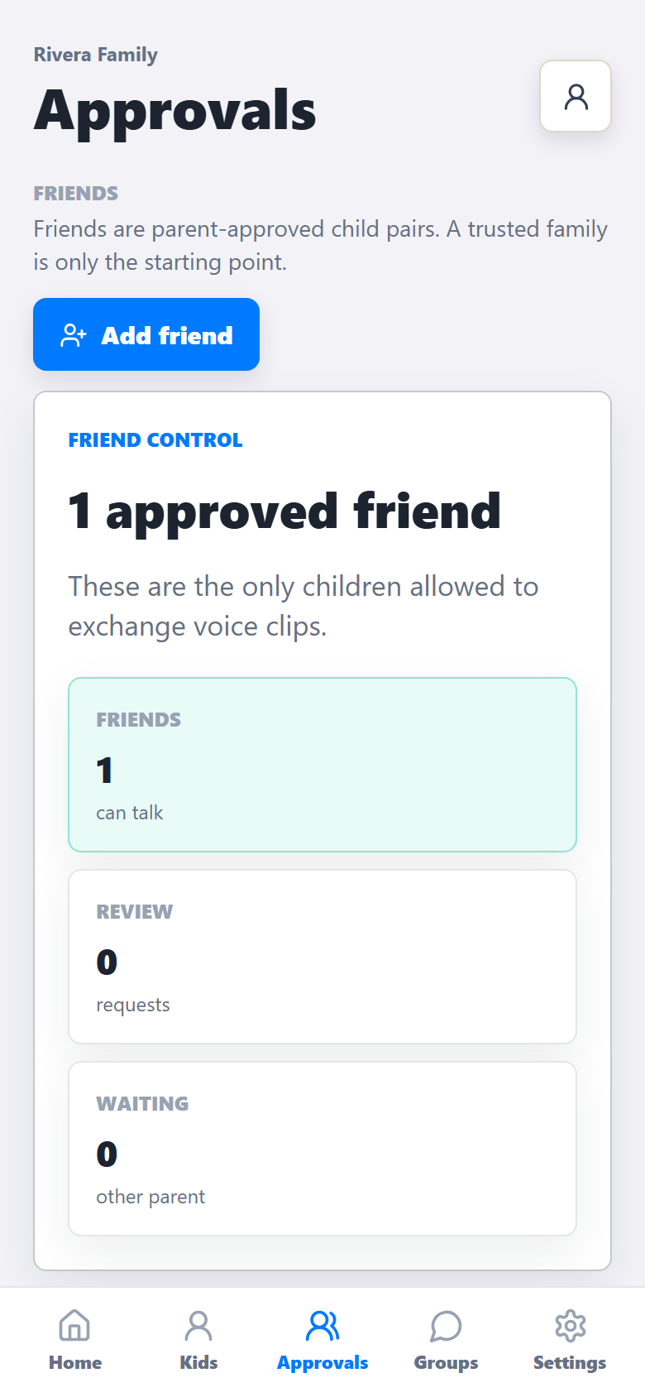Image resolution: width=645 pixels, height=1397 pixels.
Task: Select the Friends can talk card
Action: click(x=322, y=765)
